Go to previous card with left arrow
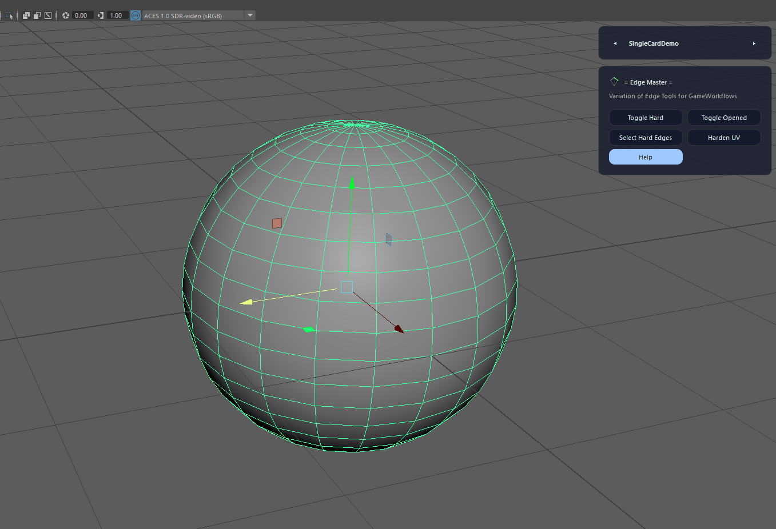 coord(615,43)
